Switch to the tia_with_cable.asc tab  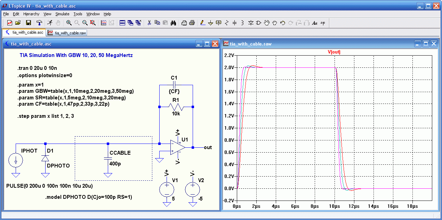point(24,32)
